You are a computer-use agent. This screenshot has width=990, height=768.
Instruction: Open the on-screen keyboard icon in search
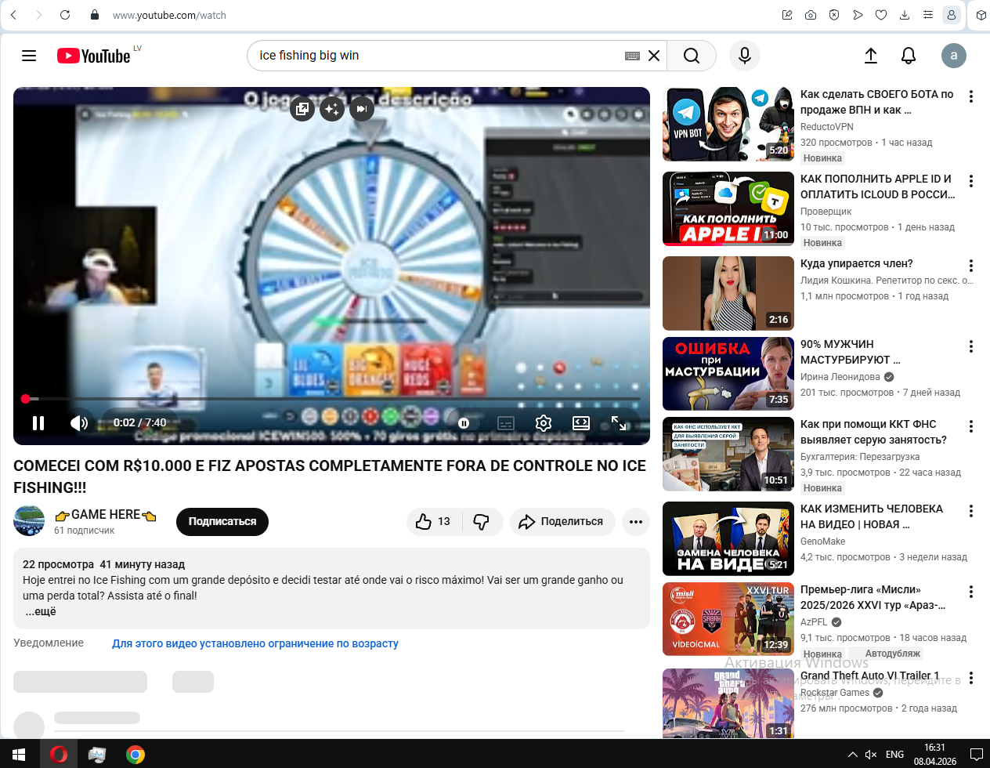(633, 56)
